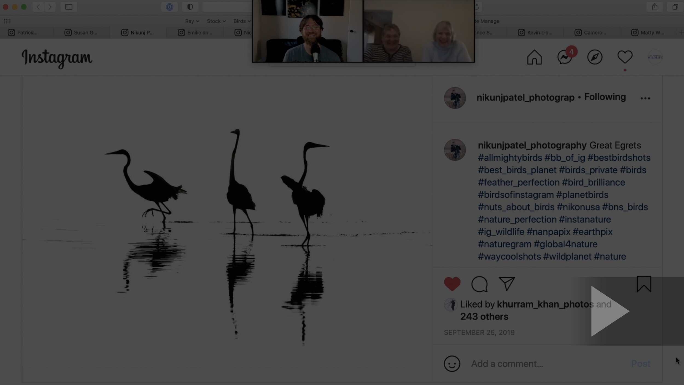Viewport: 684px width, 385px height.
Task: Open Instagram home feed icon
Action: [534, 57]
